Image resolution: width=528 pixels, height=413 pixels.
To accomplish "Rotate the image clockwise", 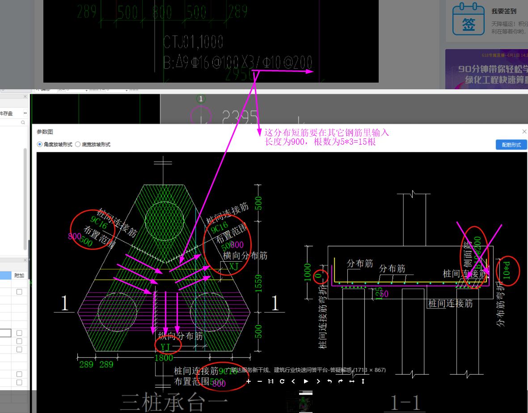I will pyautogui.click(x=282, y=381).
